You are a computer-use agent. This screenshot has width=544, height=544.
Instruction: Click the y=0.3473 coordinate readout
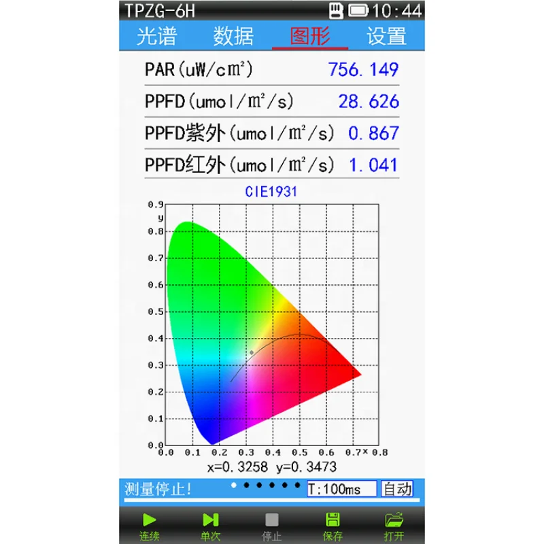[x=307, y=467]
